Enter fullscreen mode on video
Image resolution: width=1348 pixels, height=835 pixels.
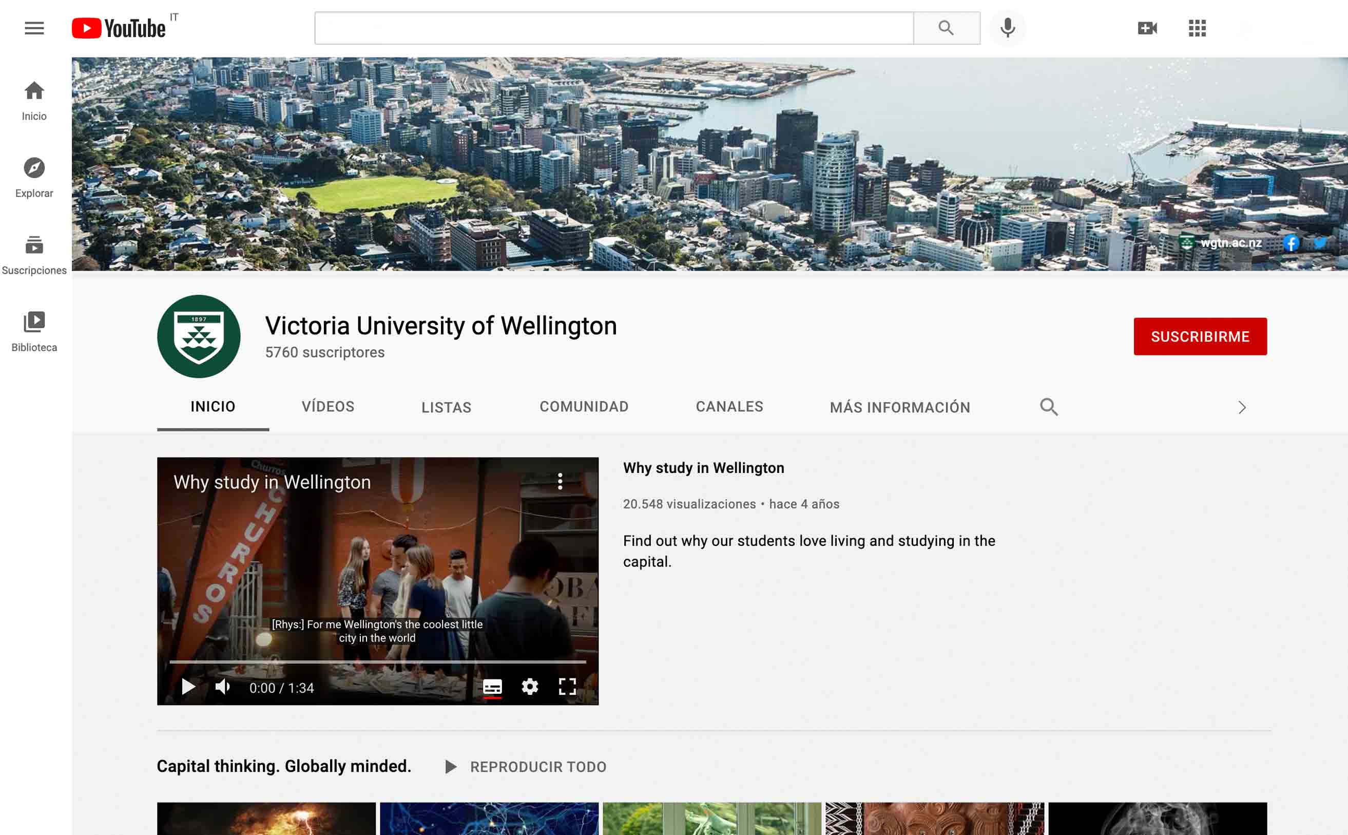tap(567, 687)
